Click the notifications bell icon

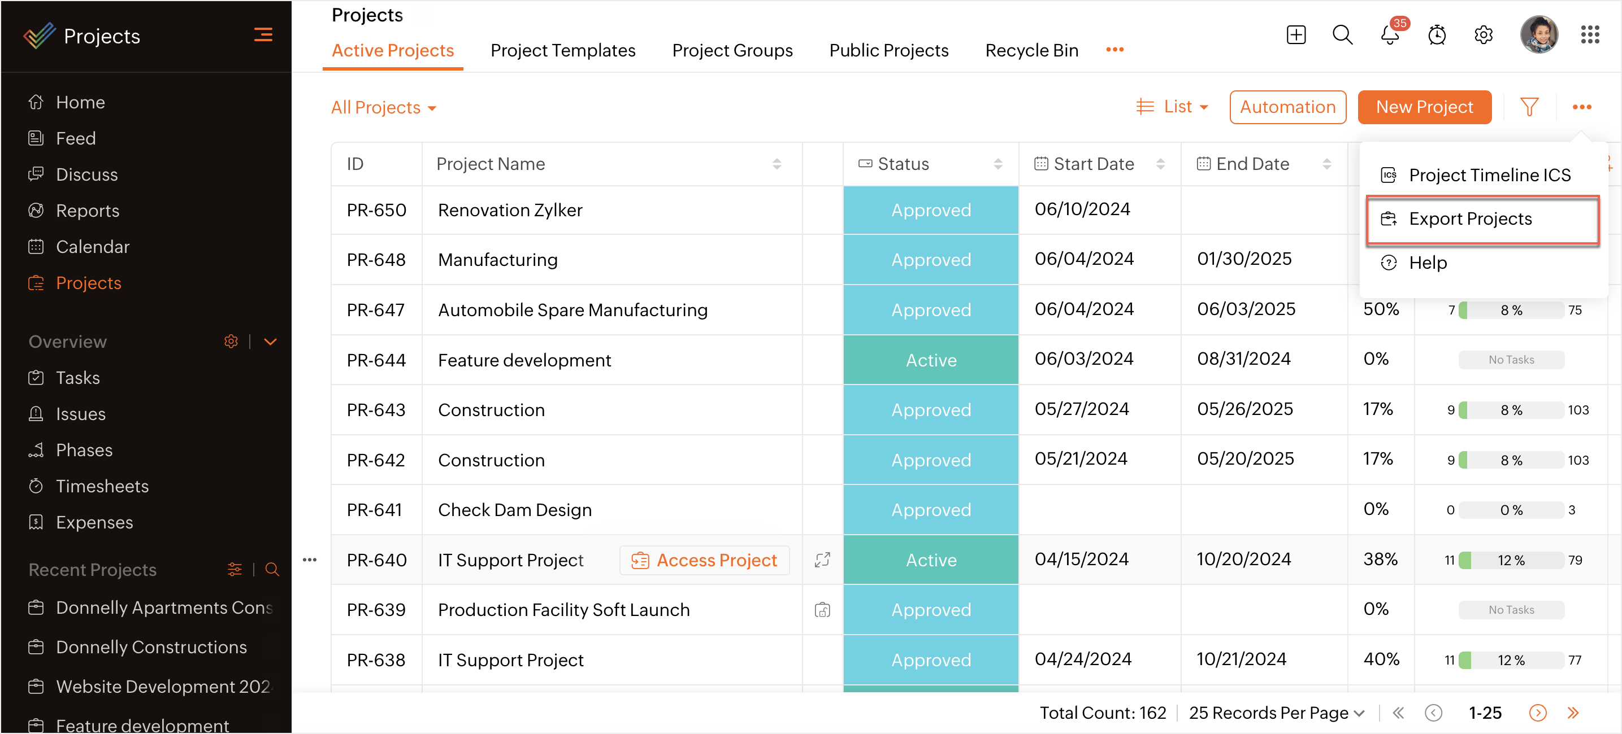(1389, 35)
